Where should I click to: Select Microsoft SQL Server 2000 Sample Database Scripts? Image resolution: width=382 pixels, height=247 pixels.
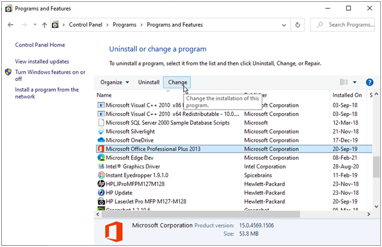coord(168,123)
